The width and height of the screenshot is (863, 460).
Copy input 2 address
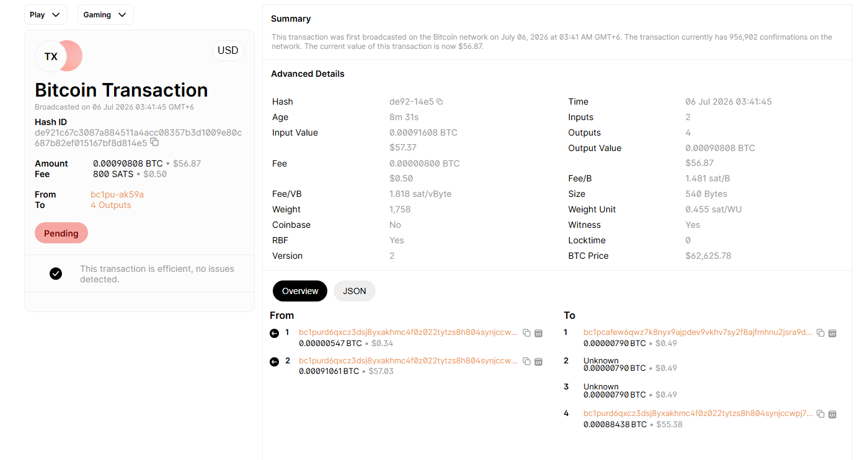[526, 361]
